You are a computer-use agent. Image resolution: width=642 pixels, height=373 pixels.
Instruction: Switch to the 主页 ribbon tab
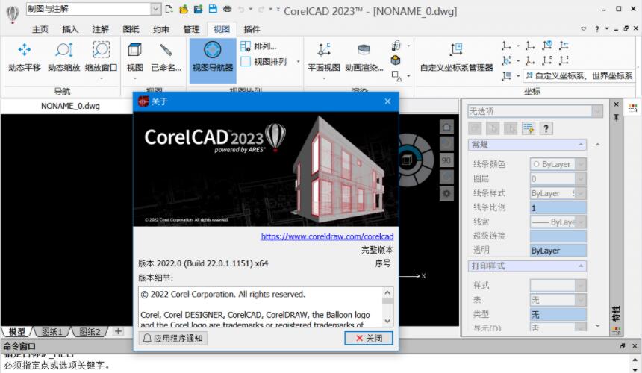[x=40, y=29]
